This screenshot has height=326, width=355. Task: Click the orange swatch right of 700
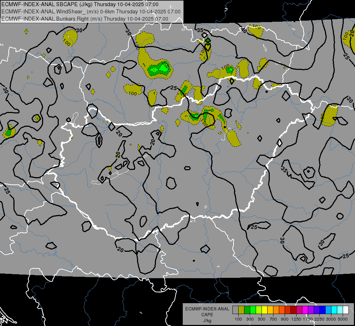(276, 310)
